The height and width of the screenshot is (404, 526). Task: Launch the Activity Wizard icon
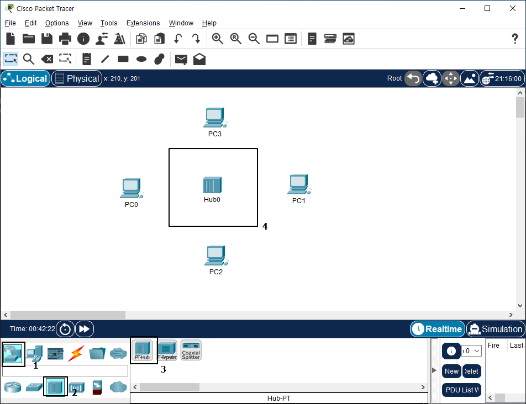(102, 39)
